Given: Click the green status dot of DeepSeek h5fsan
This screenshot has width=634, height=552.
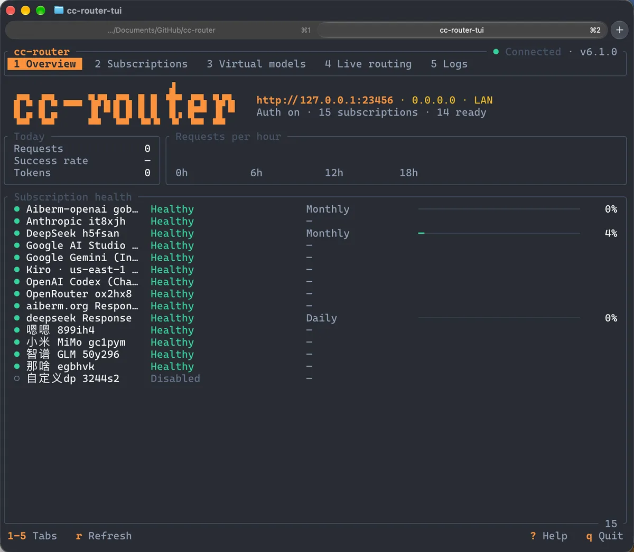Looking at the screenshot, I should click(17, 233).
